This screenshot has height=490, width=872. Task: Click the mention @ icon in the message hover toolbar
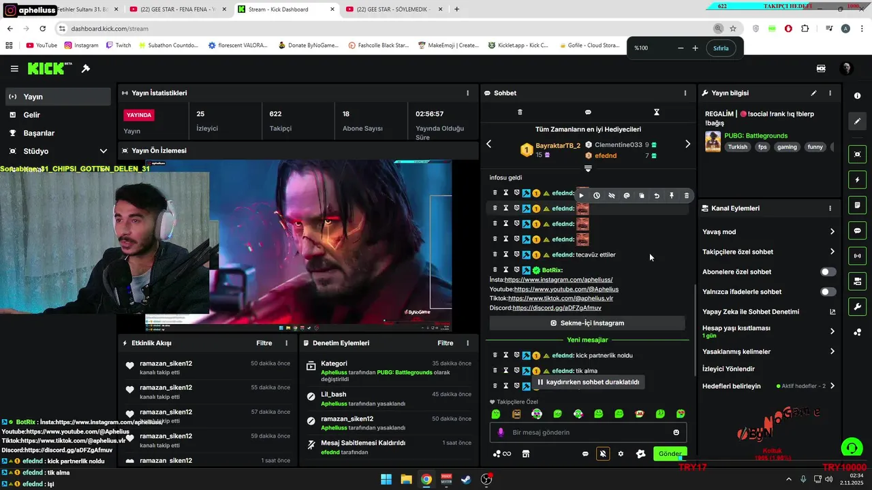pyautogui.click(x=627, y=196)
